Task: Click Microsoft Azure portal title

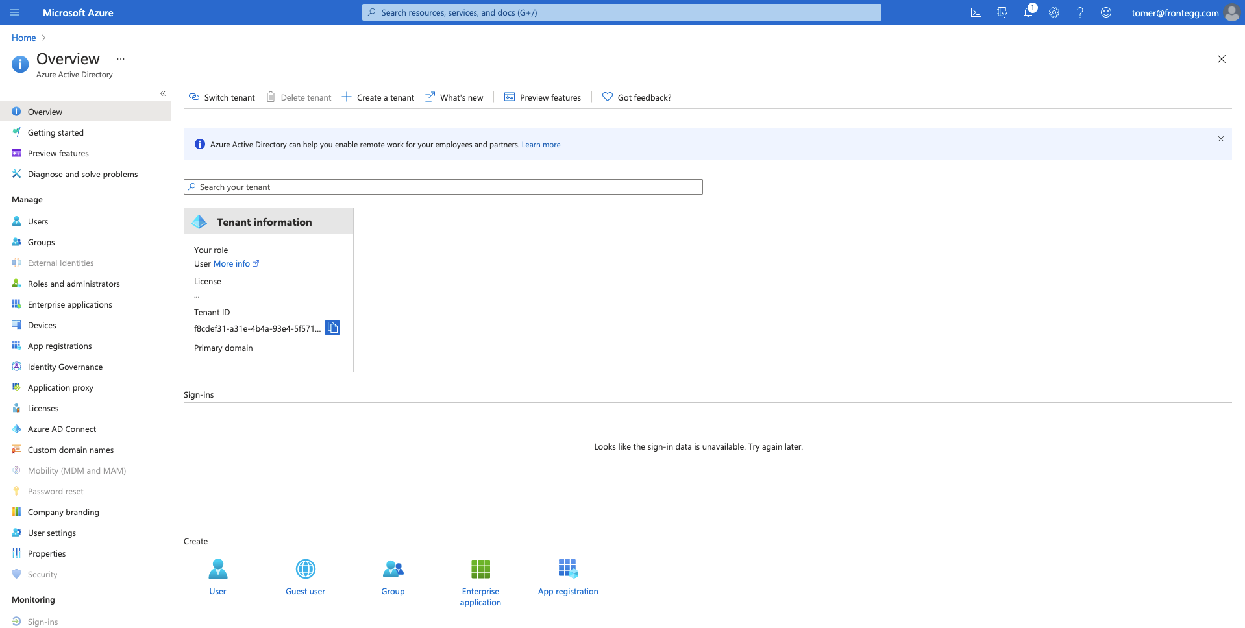Action: (78, 12)
